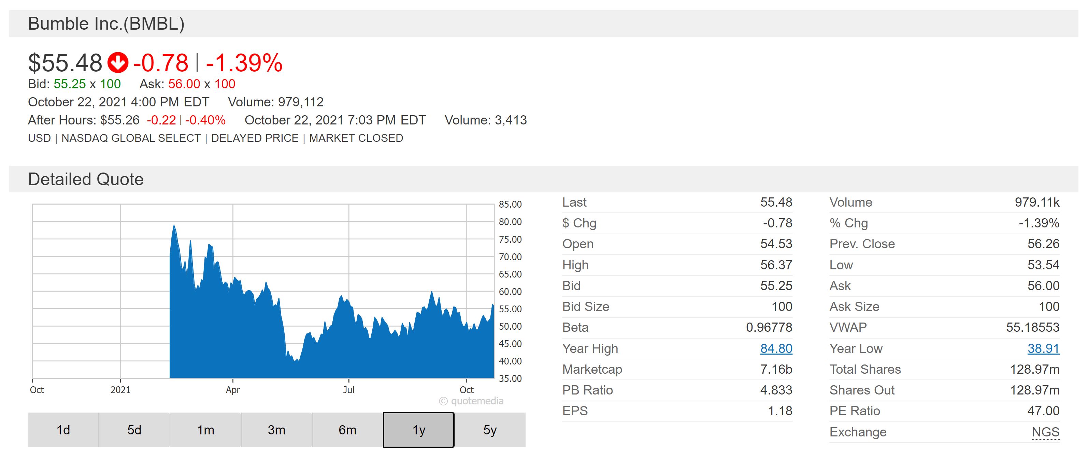This screenshot has height=462, width=1088.
Task: Open the Year Low 38.91 link
Action: point(1043,348)
